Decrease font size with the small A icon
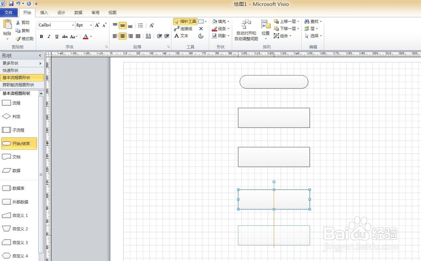 tap(104, 25)
